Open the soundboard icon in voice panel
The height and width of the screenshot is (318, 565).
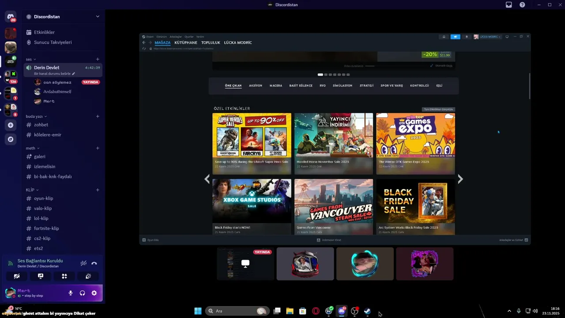[x=88, y=276]
